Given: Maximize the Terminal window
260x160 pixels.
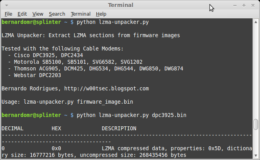Looking at the screenshot, I should [x=244, y=5].
